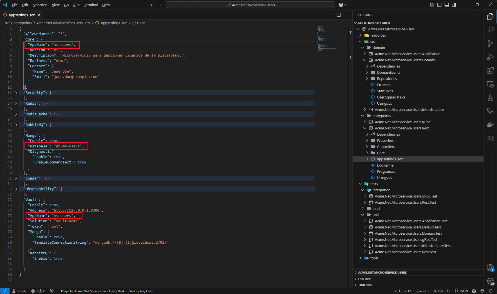Open the Remote Explorer view
The width and height of the screenshot is (497, 294).
coord(490,84)
